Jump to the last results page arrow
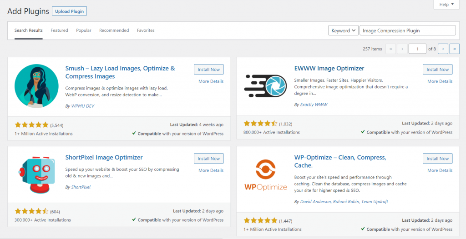The height and width of the screenshot is (239, 466). [455, 49]
